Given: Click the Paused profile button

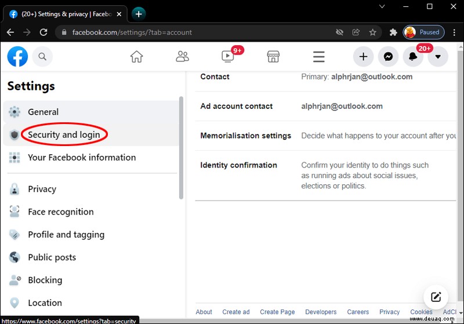Looking at the screenshot, I should [x=424, y=32].
